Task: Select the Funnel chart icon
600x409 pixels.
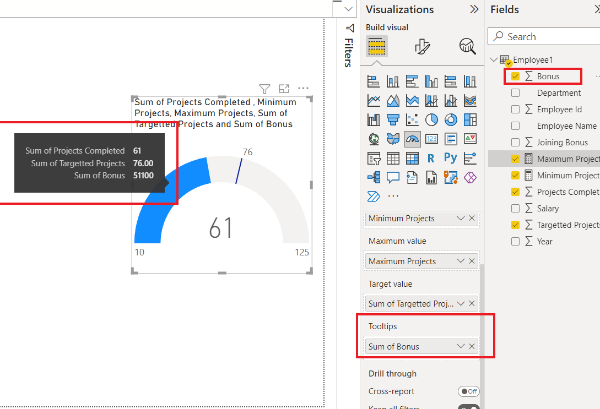Action: point(392,119)
